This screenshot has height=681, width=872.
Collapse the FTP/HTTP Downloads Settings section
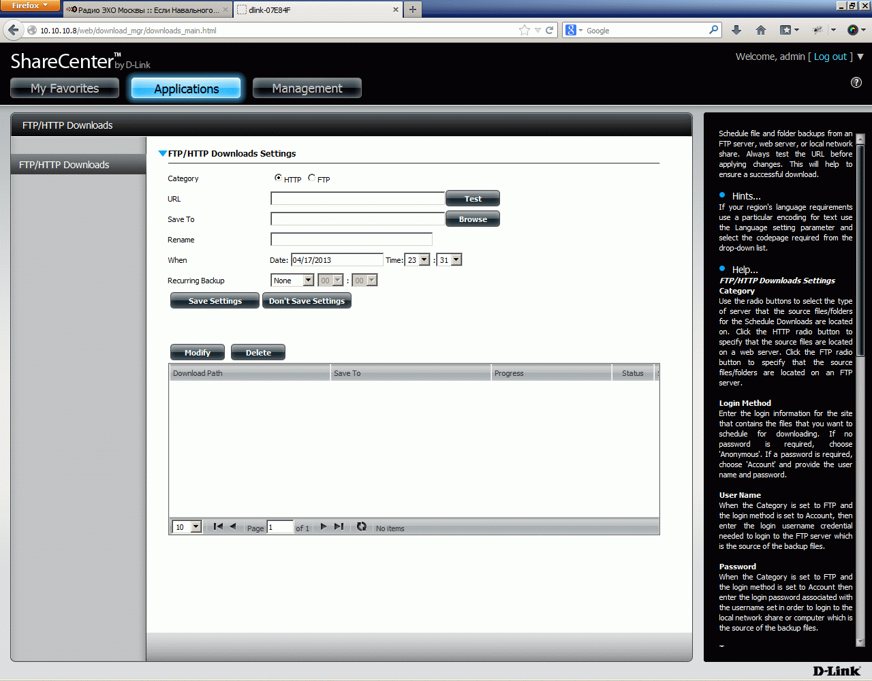point(162,153)
